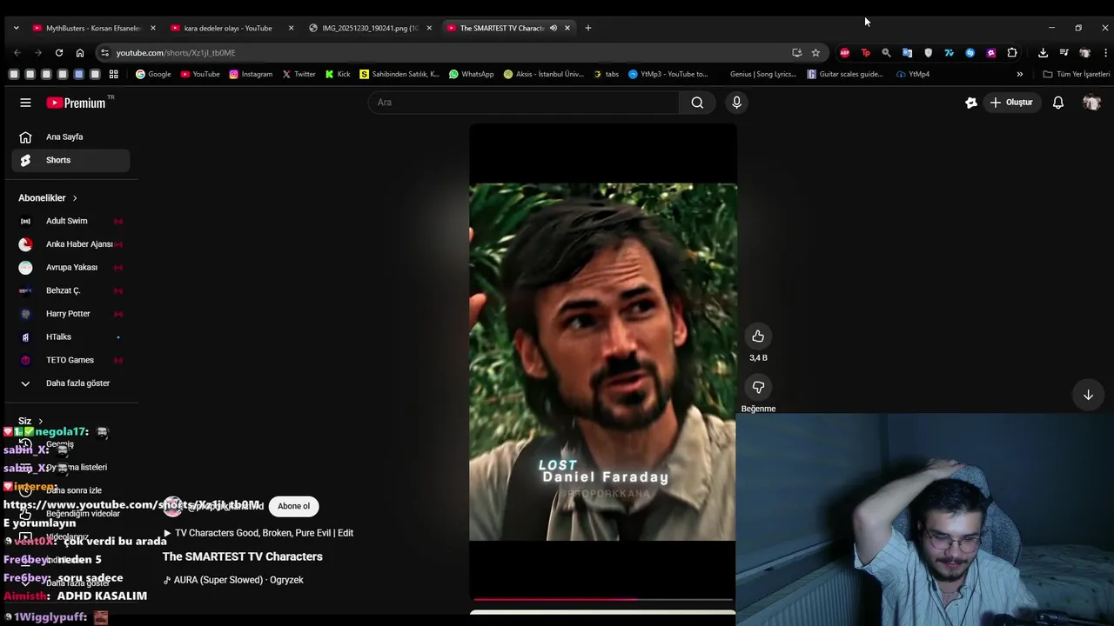Click the ABP extension icon
1114x626 pixels.
pyautogui.click(x=844, y=52)
